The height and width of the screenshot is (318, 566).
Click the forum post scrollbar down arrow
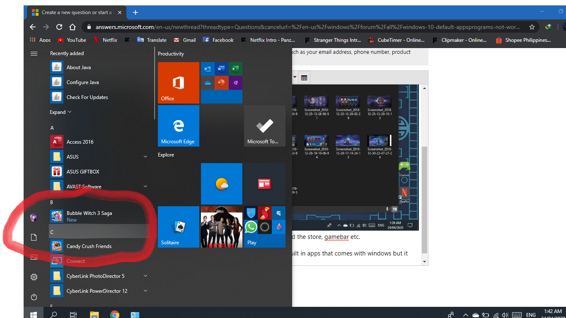click(x=424, y=261)
